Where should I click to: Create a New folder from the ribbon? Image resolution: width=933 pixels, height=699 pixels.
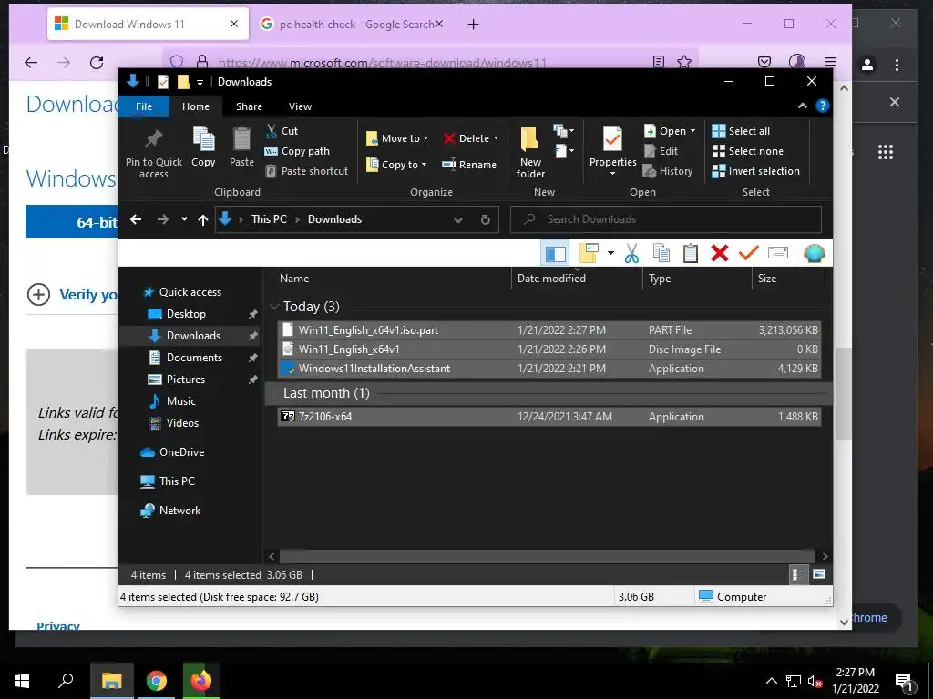[530, 152]
